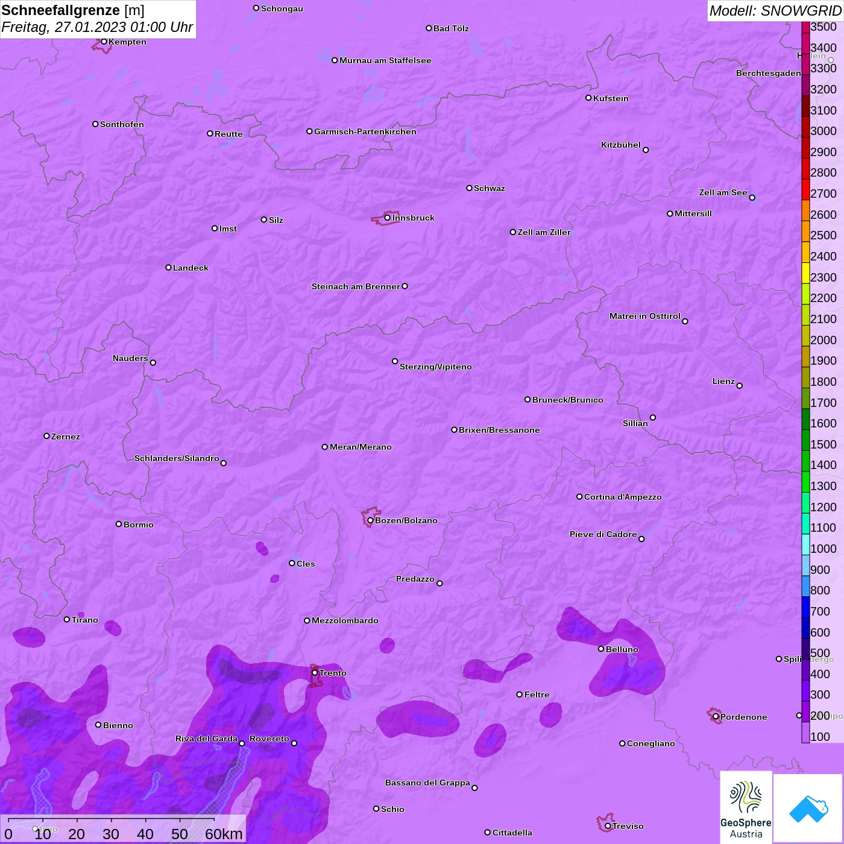Click the Berchtesgaden label
Viewport: 844px width, 844px height.
[x=769, y=73]
